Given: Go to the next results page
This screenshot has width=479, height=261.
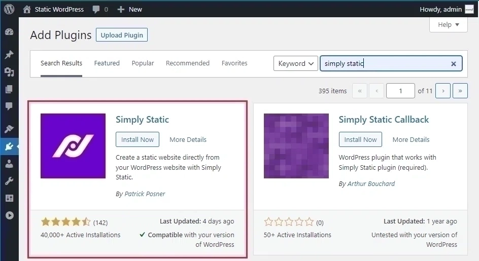Looking at the screenshot, I should (443, 91).
